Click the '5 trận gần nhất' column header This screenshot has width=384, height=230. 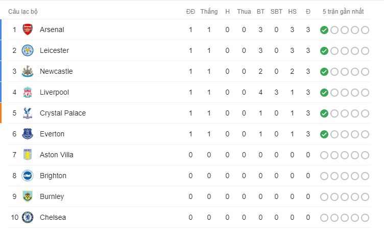(x=343, y=12)
